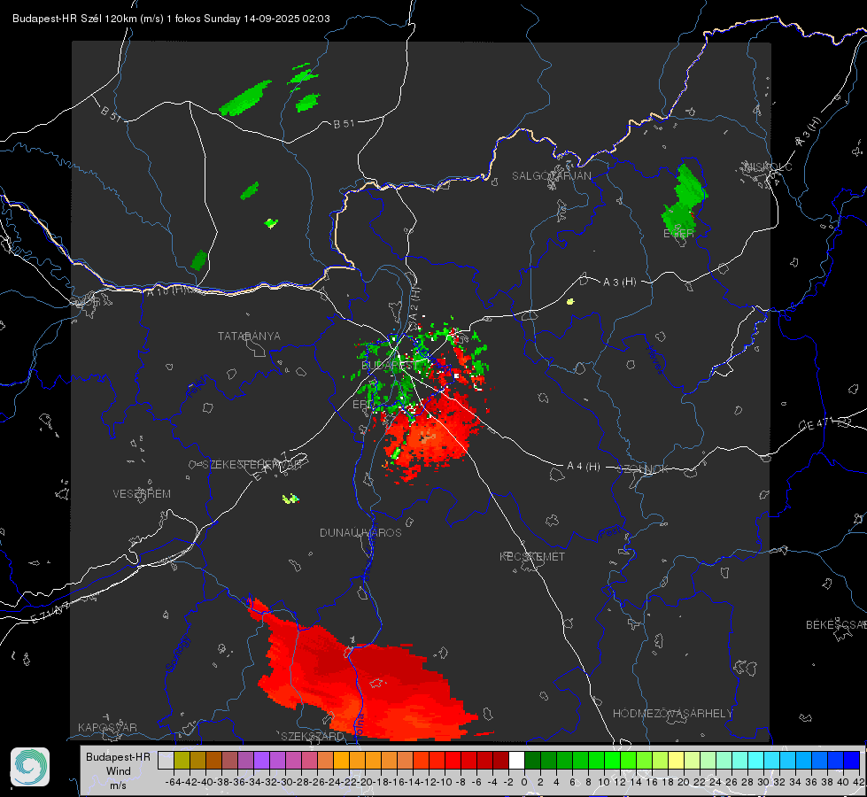Click the light gray first swatch of the legend
The image size is (867, 797).
pos(166,760)
